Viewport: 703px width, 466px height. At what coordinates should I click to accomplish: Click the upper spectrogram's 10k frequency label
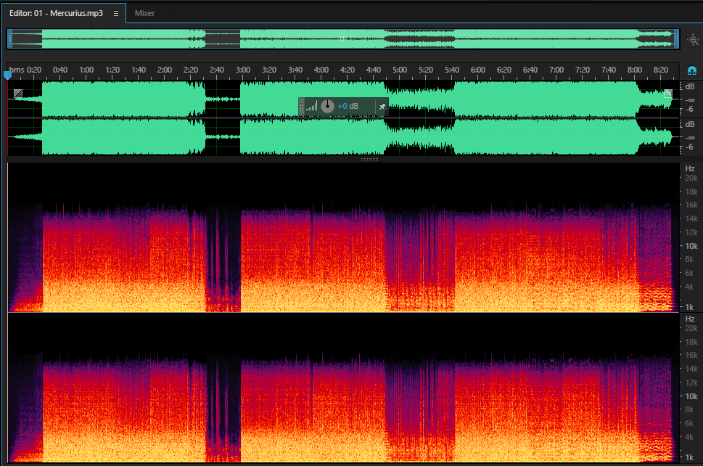691,246
